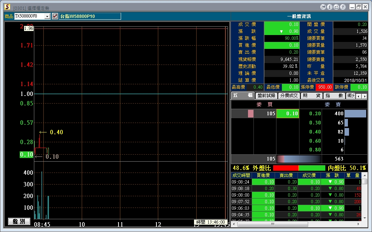The image size is (372, 232).
Task: Click the 未平倉 value 12,359
Action: (x=360, y=73)
